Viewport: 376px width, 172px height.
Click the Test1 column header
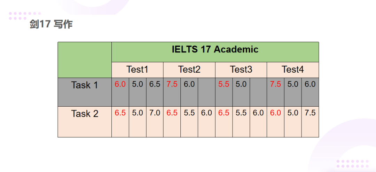137,69
